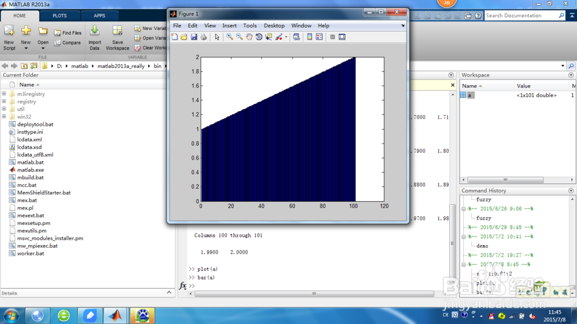The height and width of the screenshot is (324, 577).
Task: Enable the Rotate 3D tool
Action: tap(259, 37)
